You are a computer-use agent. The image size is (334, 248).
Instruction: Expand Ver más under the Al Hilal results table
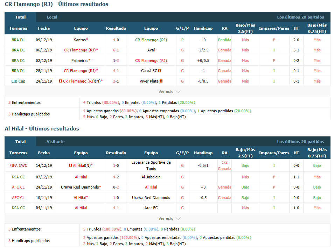pyautogui.click(x=169, y=219)
